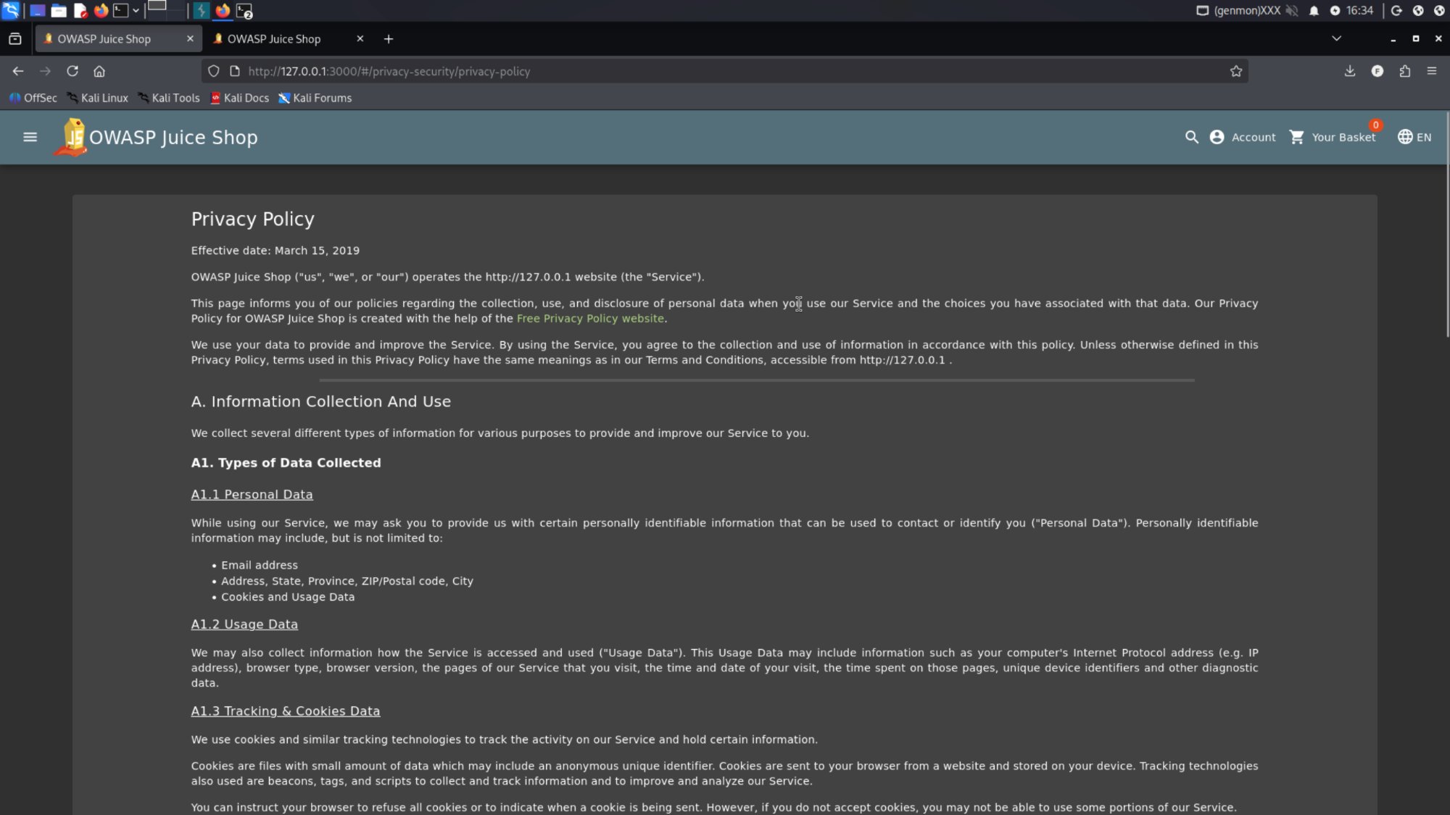Open the power manager icon in the panel
1450x815 pixels.
[1335, 10]
